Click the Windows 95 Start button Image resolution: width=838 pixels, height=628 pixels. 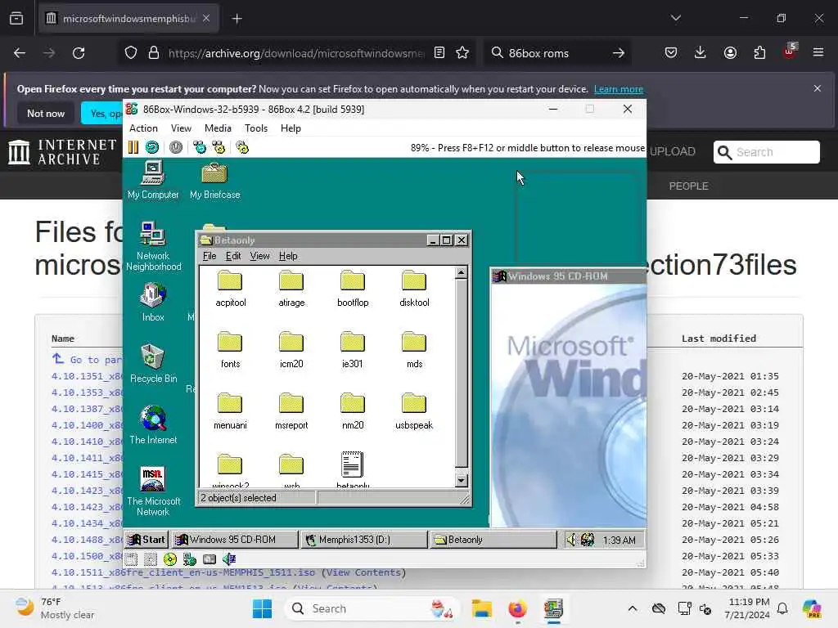pos(146,540)
